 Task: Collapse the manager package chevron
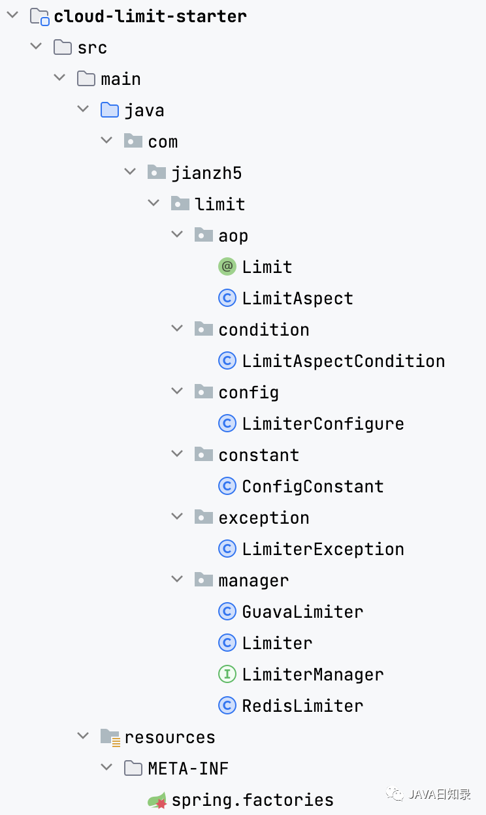coord(177,580)
